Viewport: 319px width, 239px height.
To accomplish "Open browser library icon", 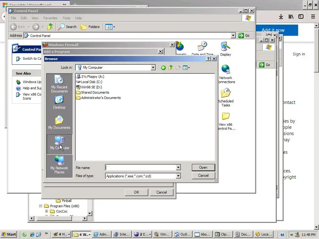I will [x=291, y=16].
